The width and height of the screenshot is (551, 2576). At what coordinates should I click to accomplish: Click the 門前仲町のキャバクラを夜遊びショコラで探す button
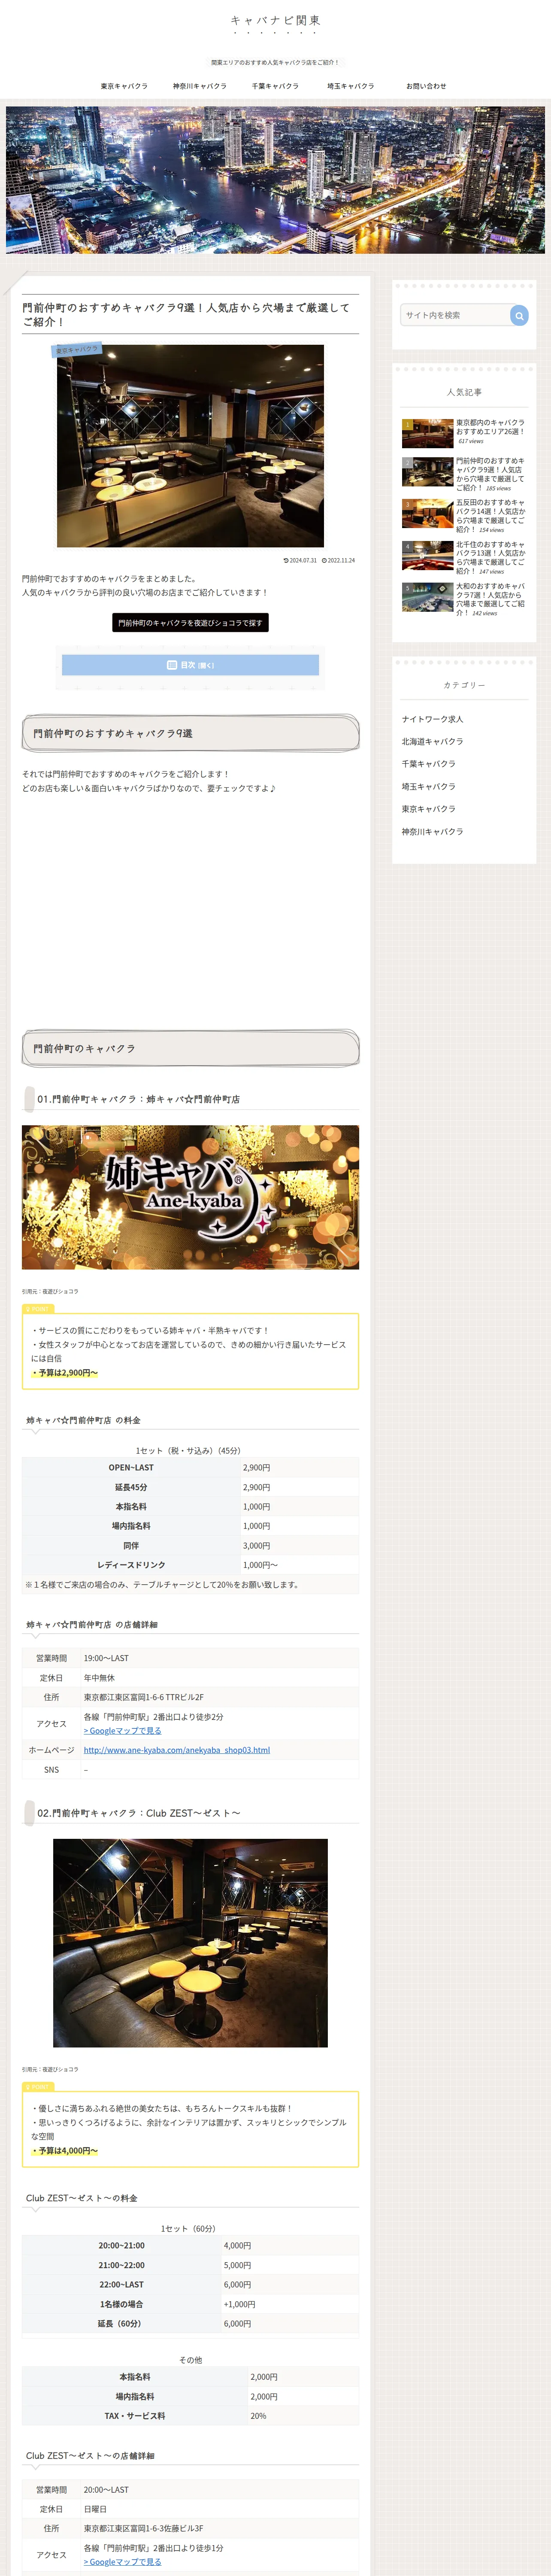(190, 623)
